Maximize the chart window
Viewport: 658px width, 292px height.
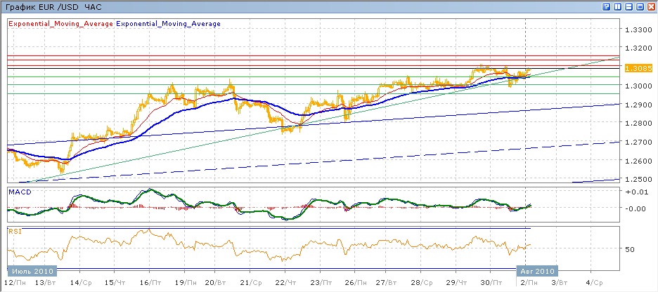(x=640, y=6)
